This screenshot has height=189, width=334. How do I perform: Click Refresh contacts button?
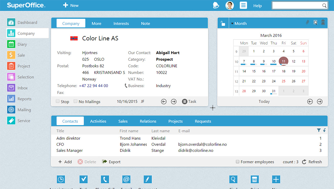click(x=312, y=162)
